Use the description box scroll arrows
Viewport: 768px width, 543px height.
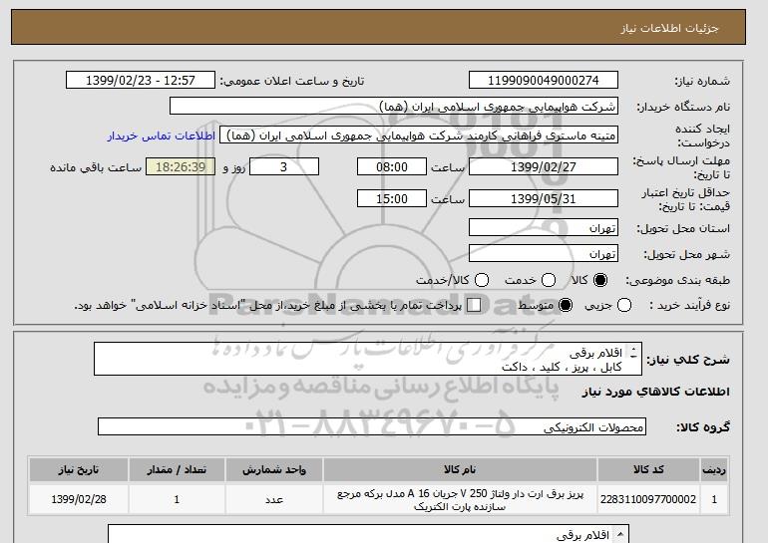point(633,353)
